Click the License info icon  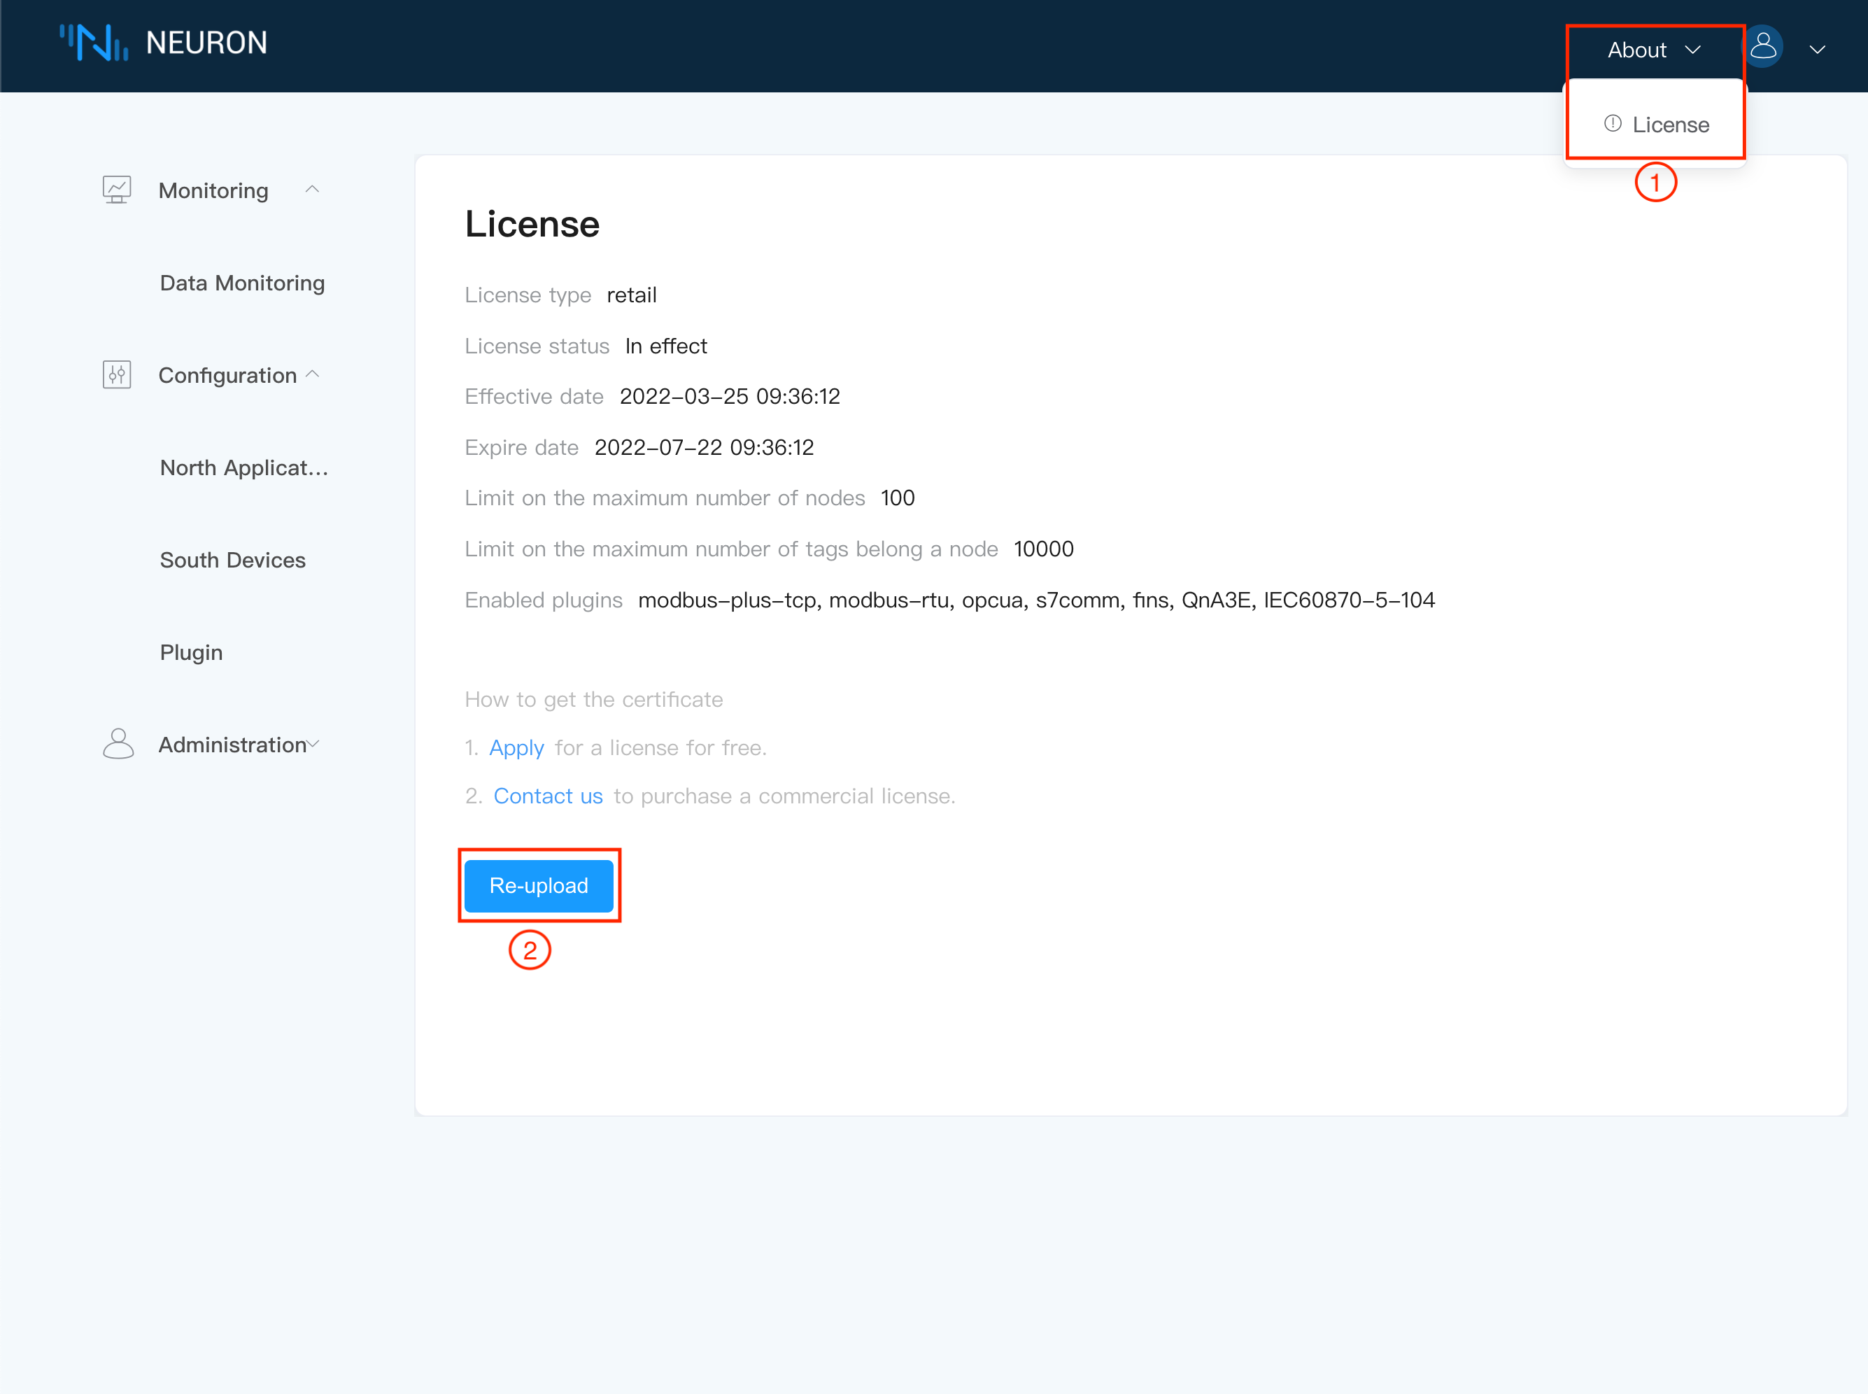[1612, 122]
